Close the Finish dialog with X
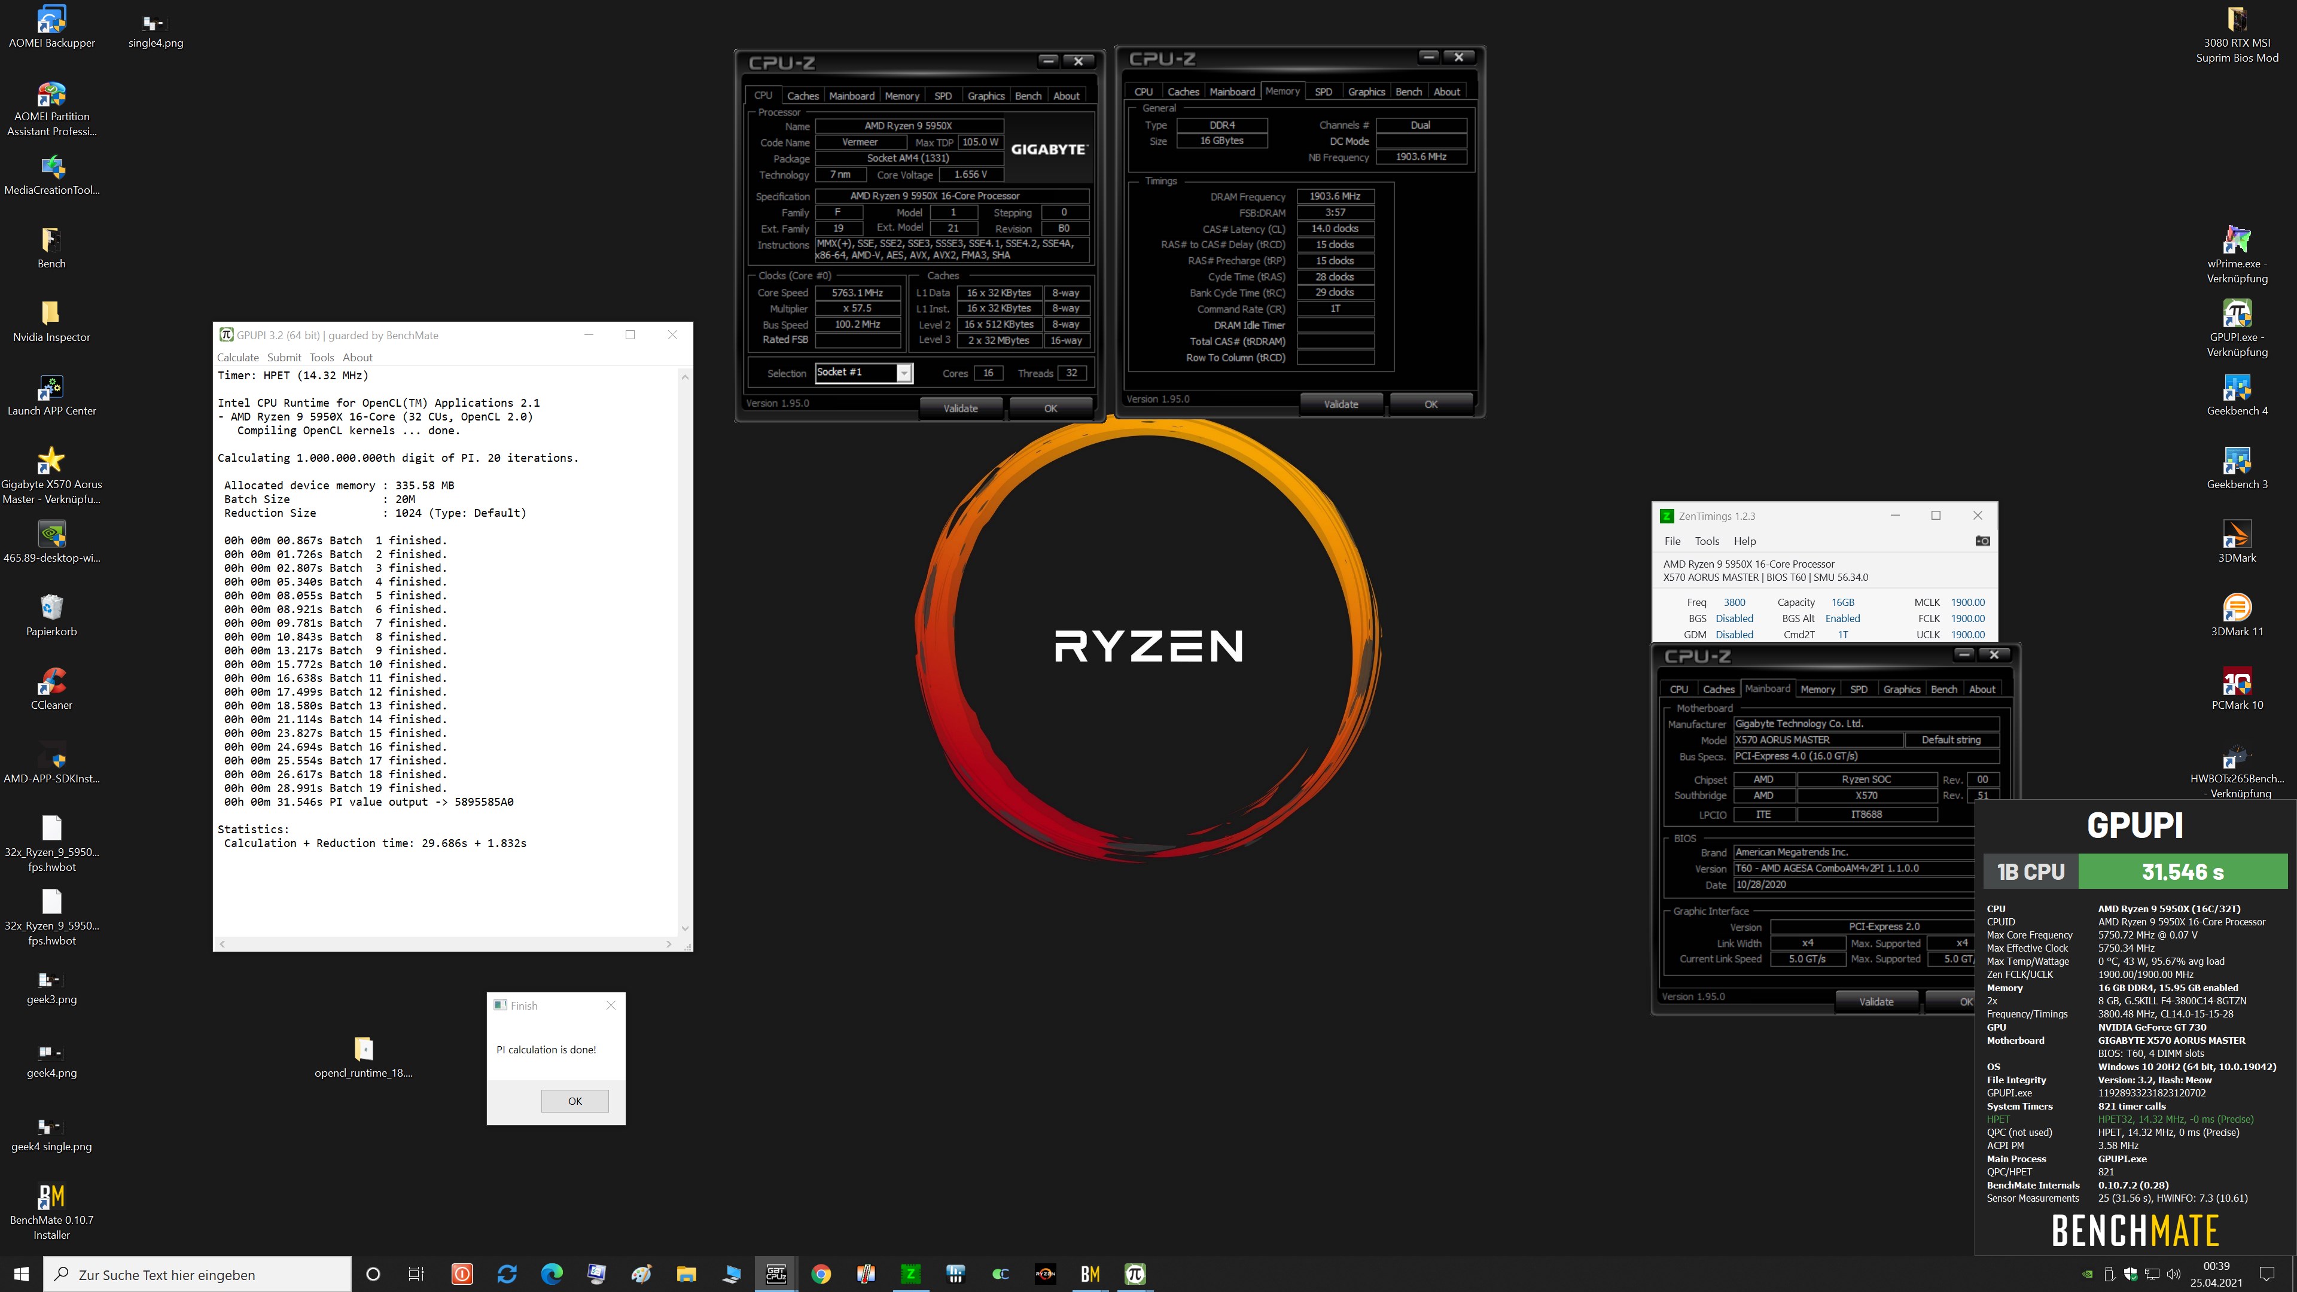 pyautogui.click(x=611, y=1005)
